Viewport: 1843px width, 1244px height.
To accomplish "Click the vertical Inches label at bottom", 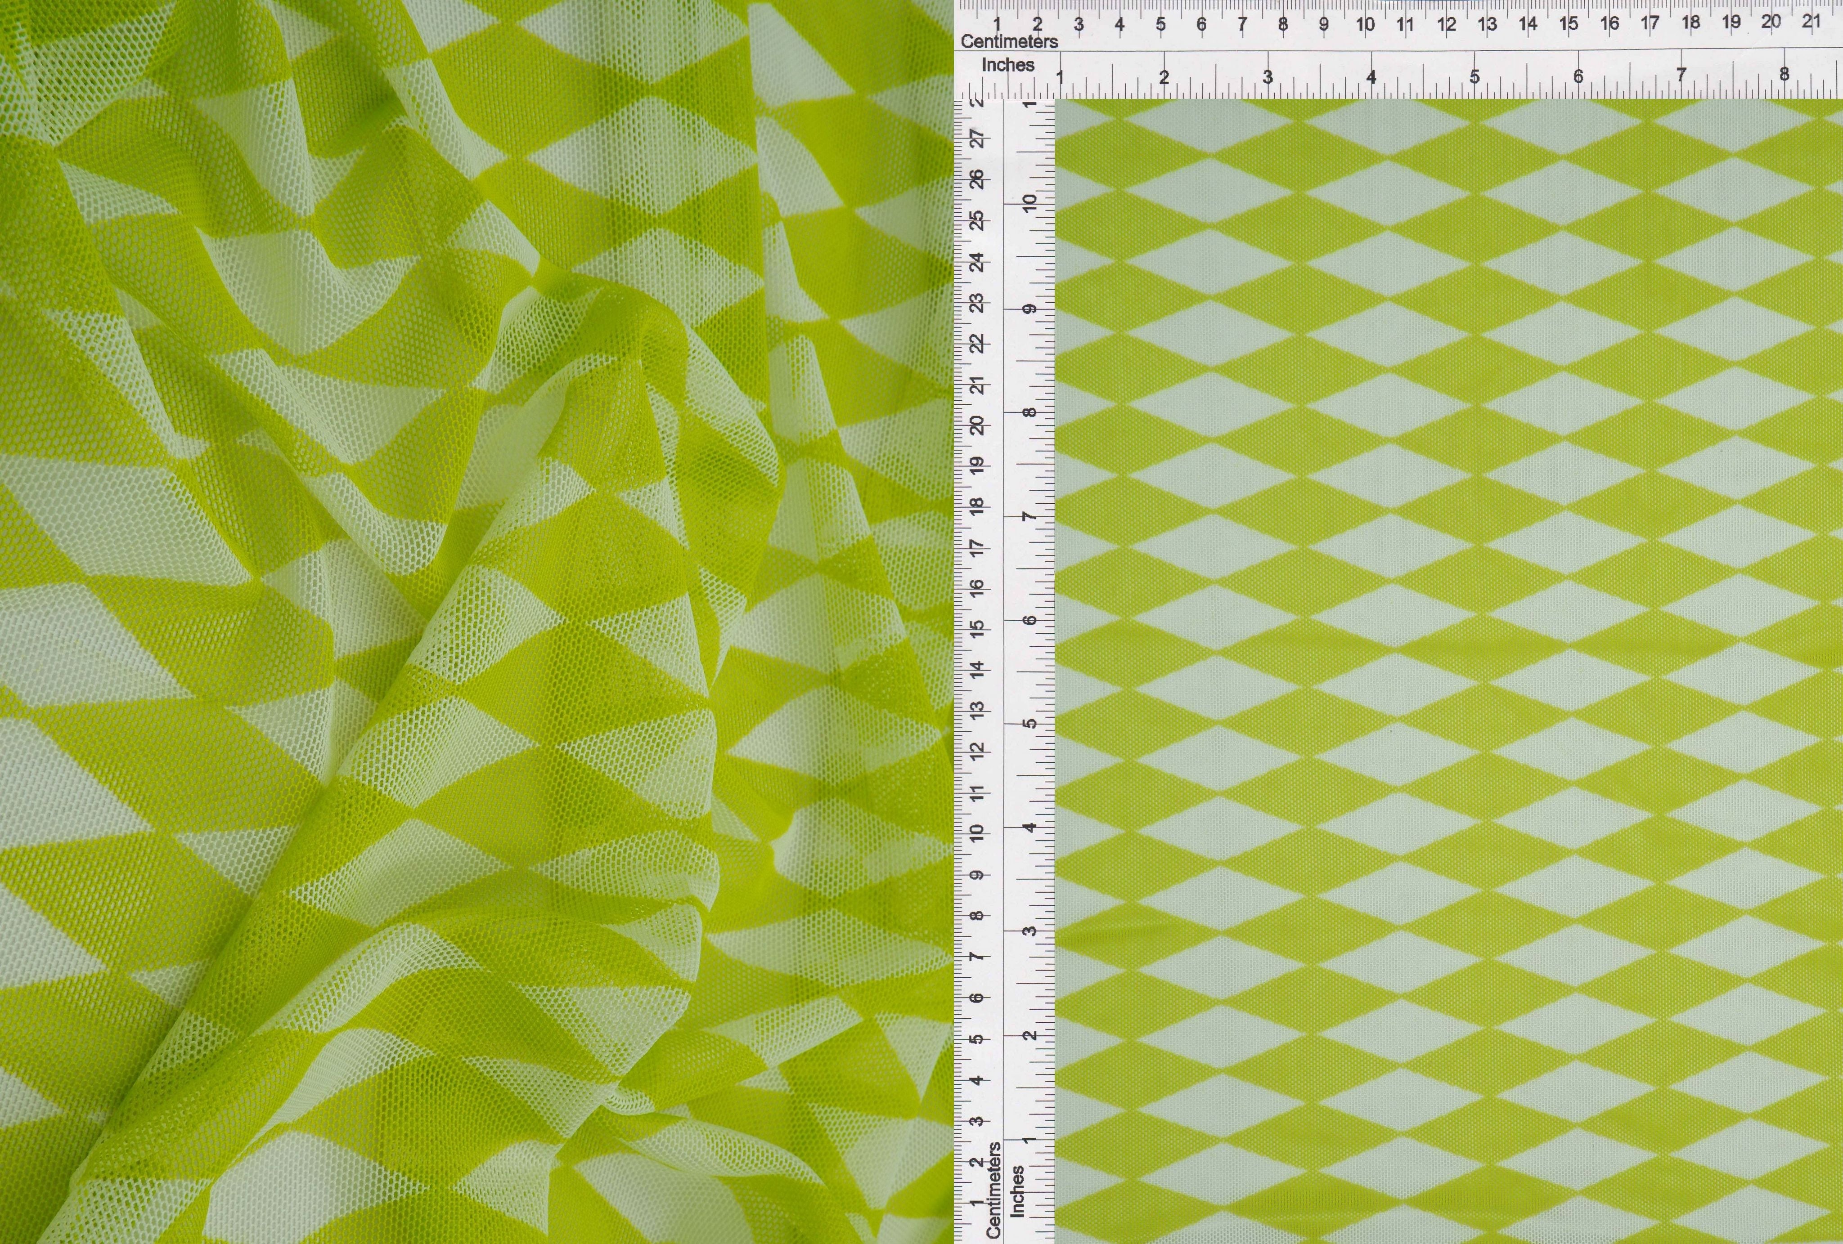I will [x=1017, y=1191].
